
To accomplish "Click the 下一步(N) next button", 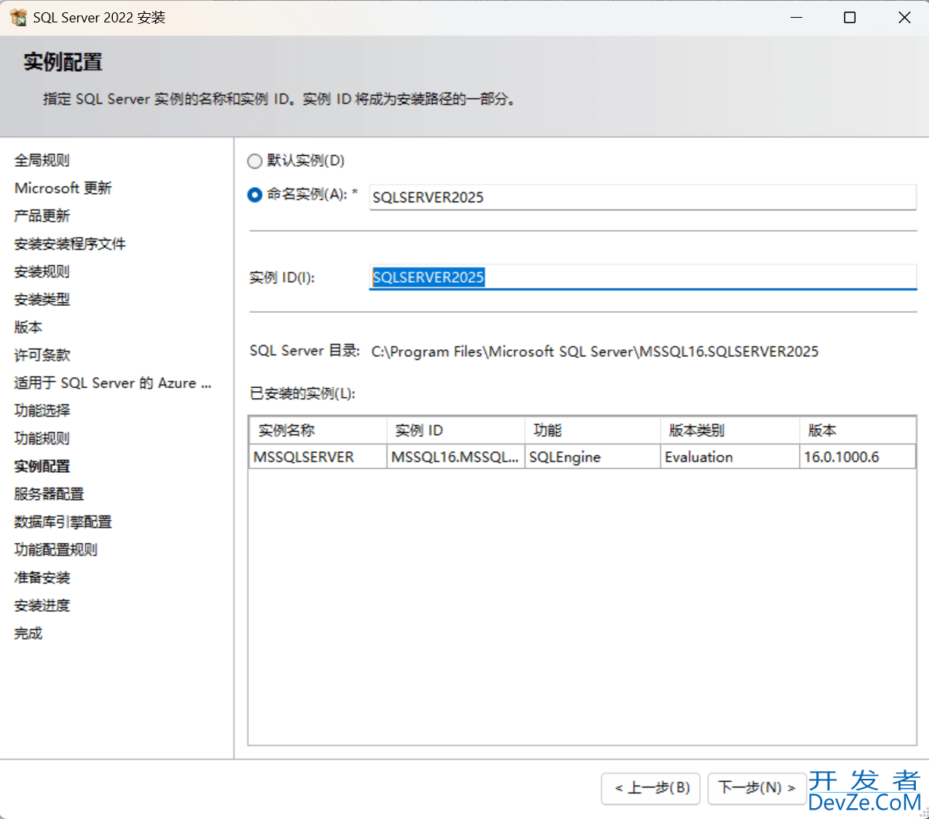I will coord(757,787).
